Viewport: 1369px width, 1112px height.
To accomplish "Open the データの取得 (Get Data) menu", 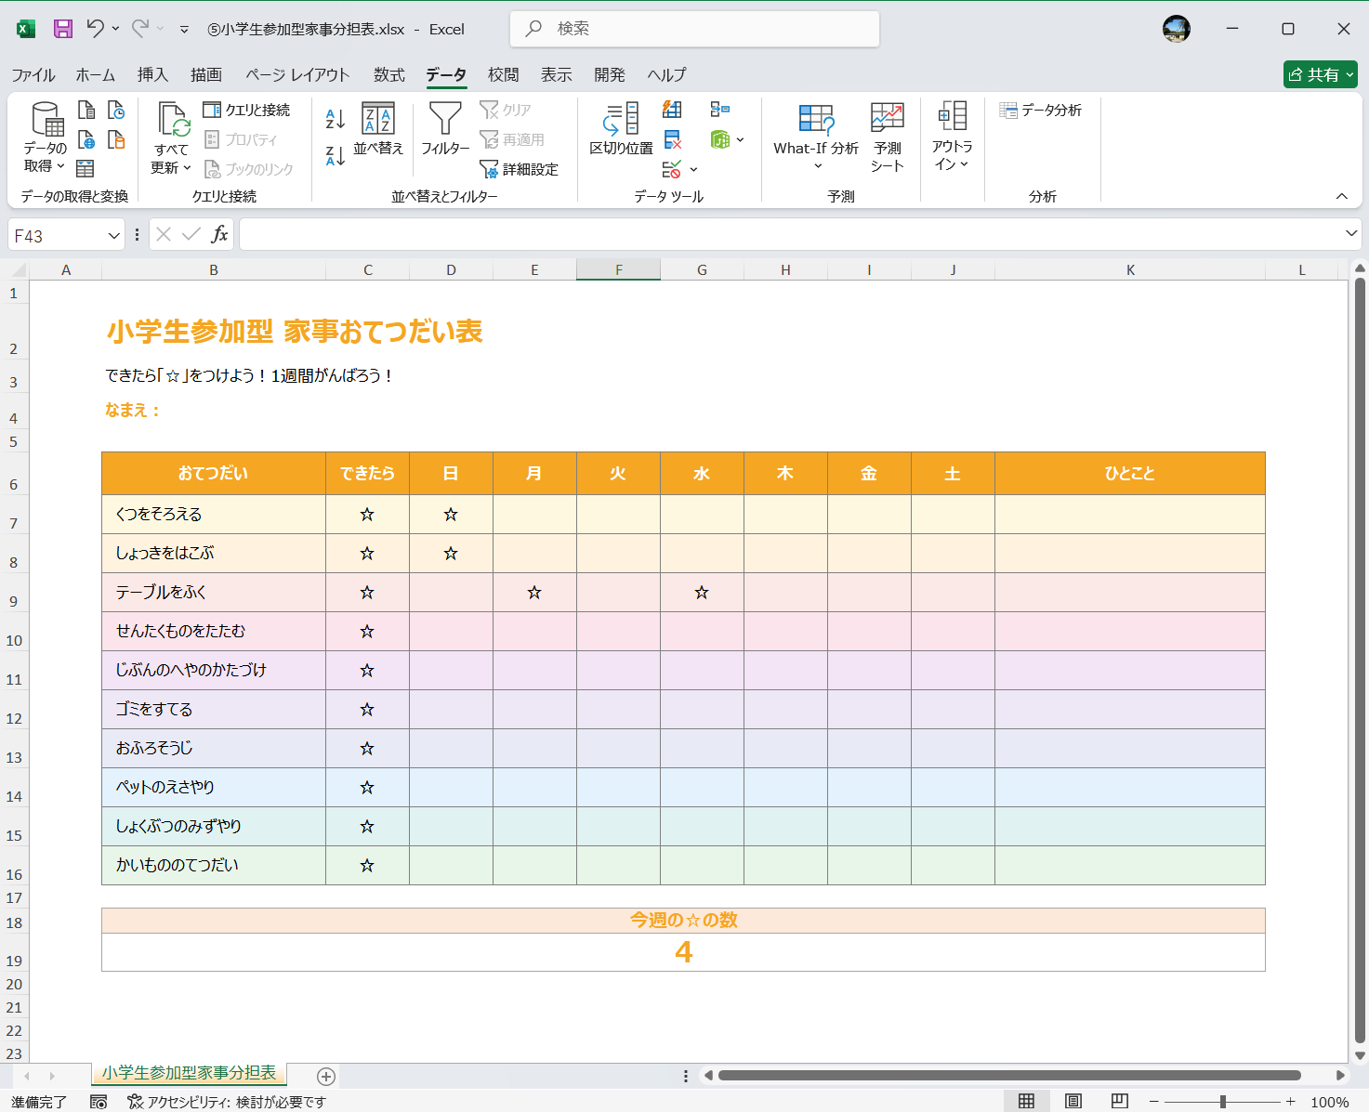I will pos(45,137).
